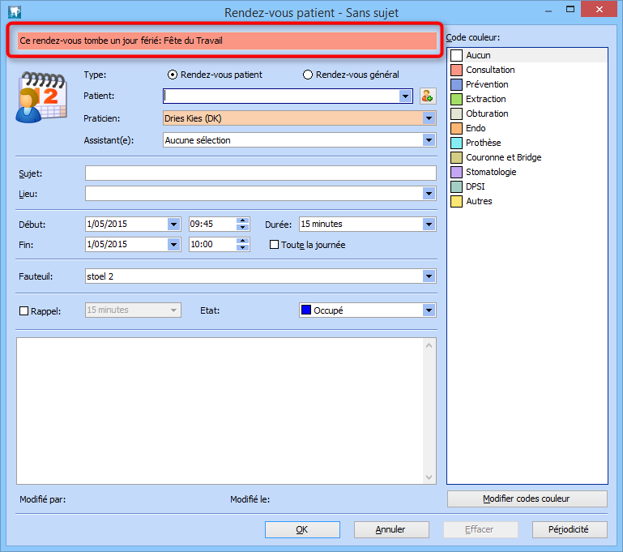Open the Lieu dropdown
Image resolution: width=623 pixels, height=552 pixels.
pyautogui.click(x=429, y=194)
